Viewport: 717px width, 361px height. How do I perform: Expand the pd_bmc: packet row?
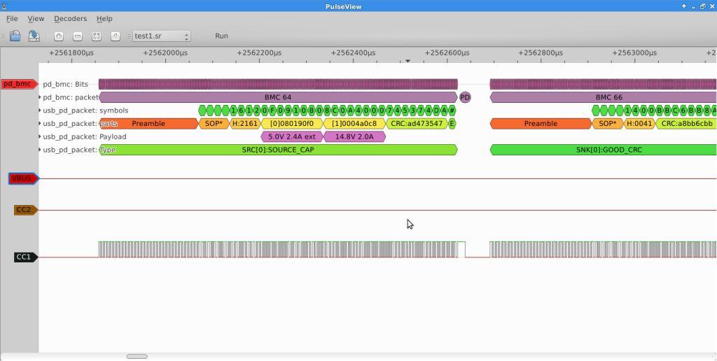tap(40, 97)
